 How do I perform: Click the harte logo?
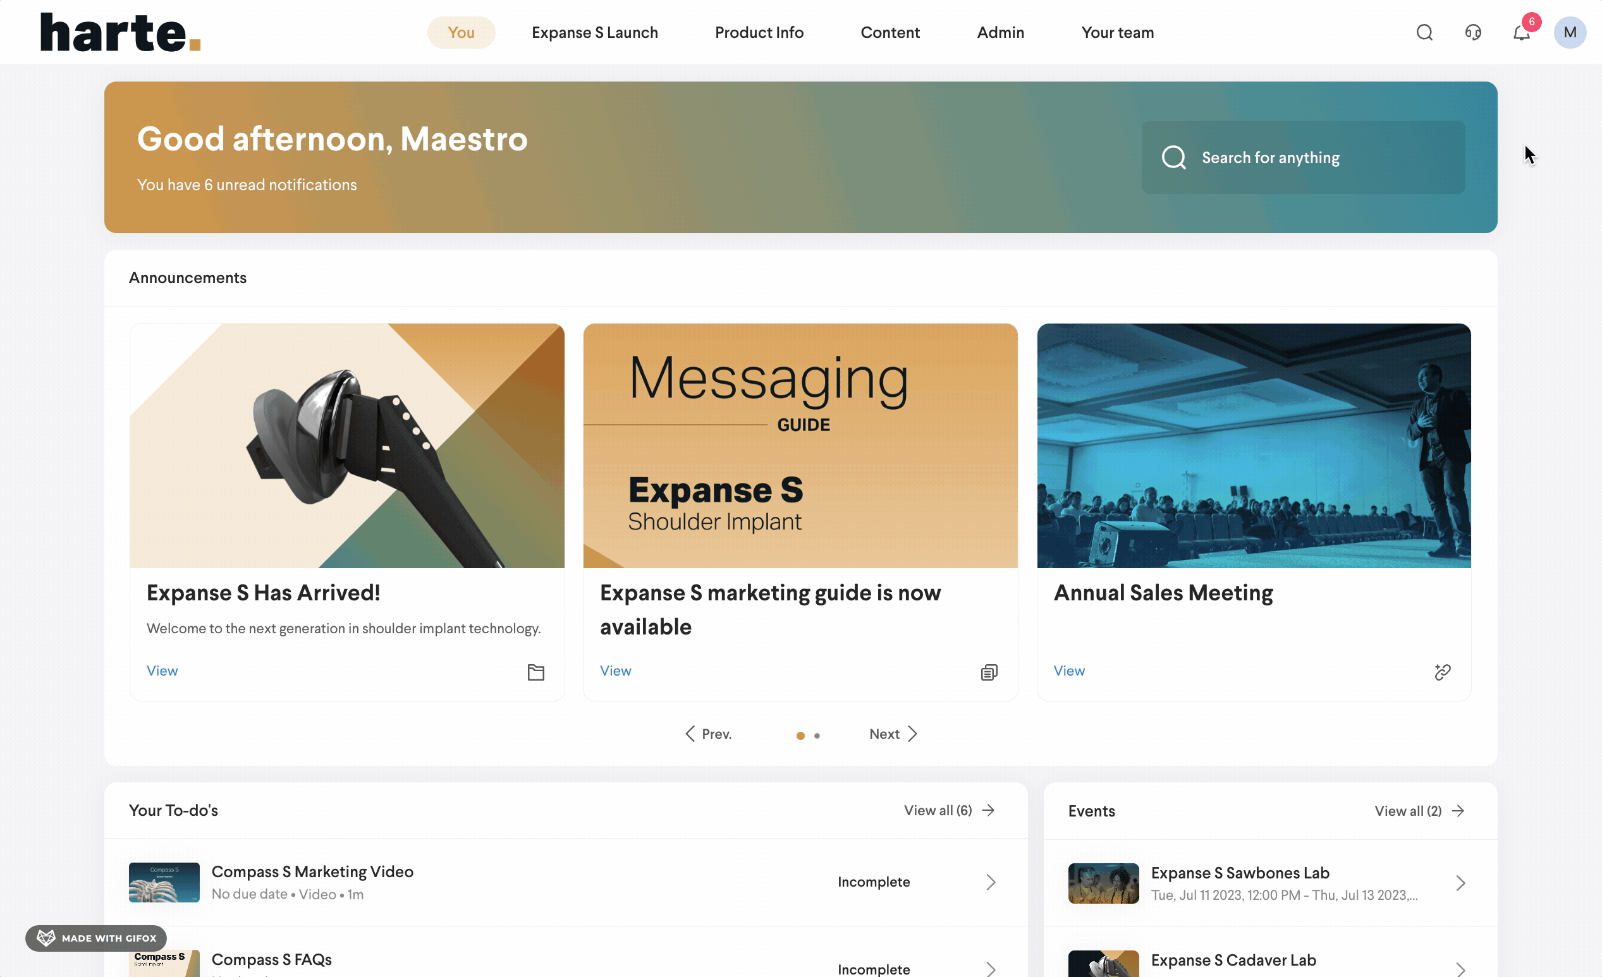click(x=119, y=32)
